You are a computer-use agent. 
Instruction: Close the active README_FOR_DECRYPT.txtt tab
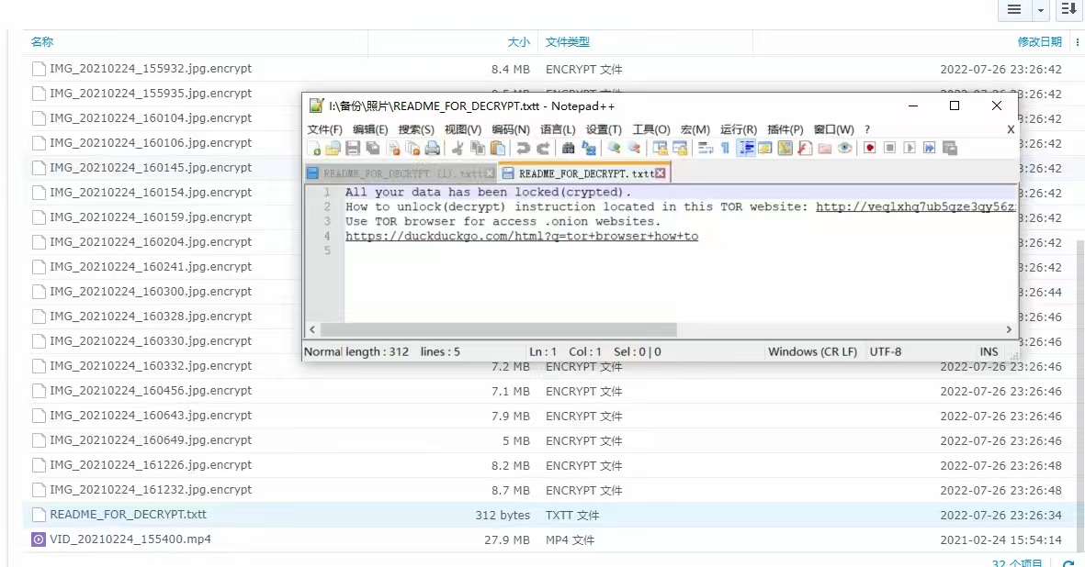pyautogui.click(x=661, y=173)
